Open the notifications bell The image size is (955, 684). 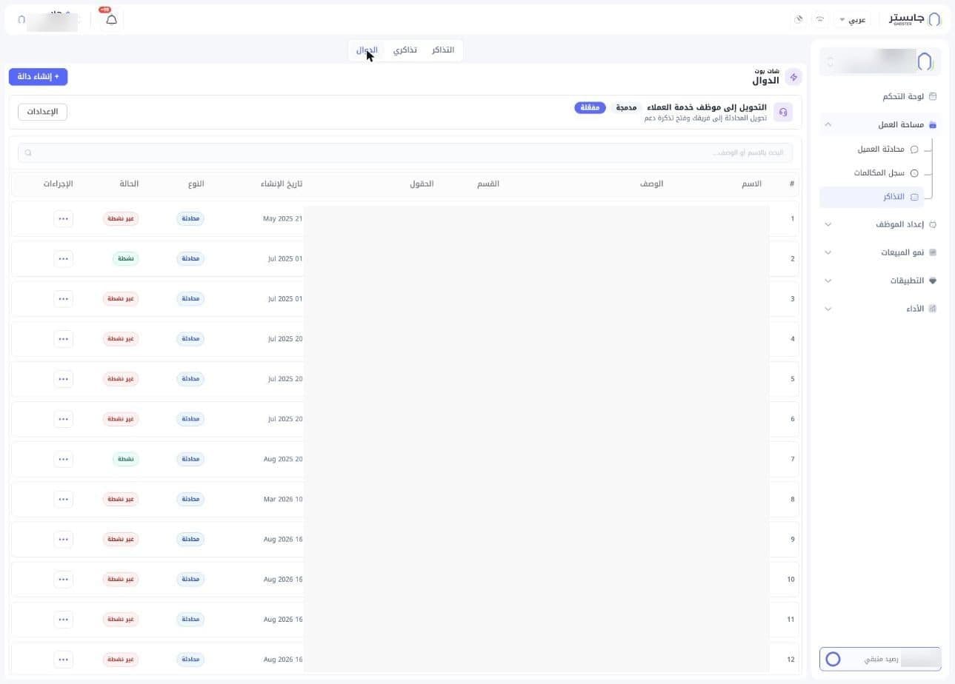111,19
